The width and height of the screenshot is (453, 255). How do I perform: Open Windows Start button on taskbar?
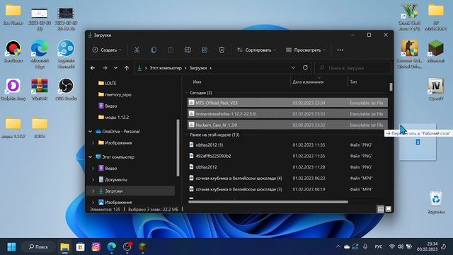click(11, 247)
